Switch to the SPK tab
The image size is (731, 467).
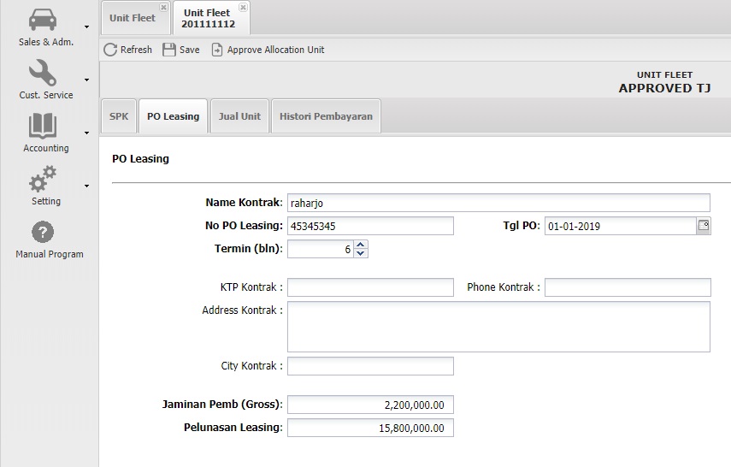(119, 116)
